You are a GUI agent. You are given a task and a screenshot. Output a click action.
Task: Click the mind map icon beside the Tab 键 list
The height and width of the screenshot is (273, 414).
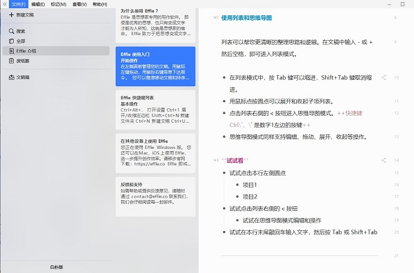click(384, 77)
